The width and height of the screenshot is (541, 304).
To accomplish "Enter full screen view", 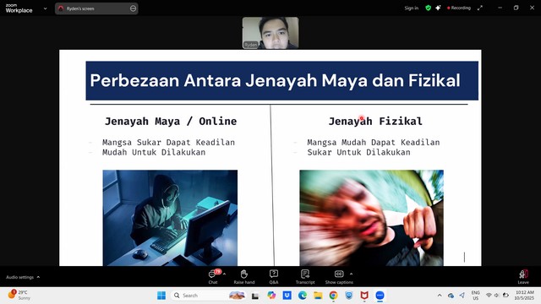I will 480,8.
